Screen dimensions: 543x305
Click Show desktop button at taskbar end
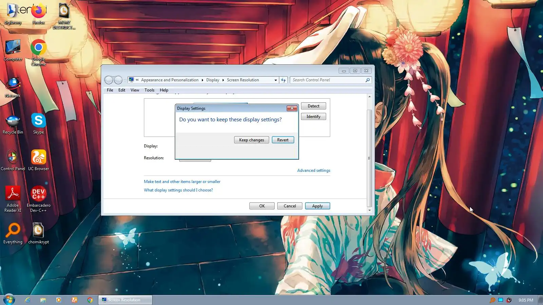pyautogui.click(x=541, y=300)
